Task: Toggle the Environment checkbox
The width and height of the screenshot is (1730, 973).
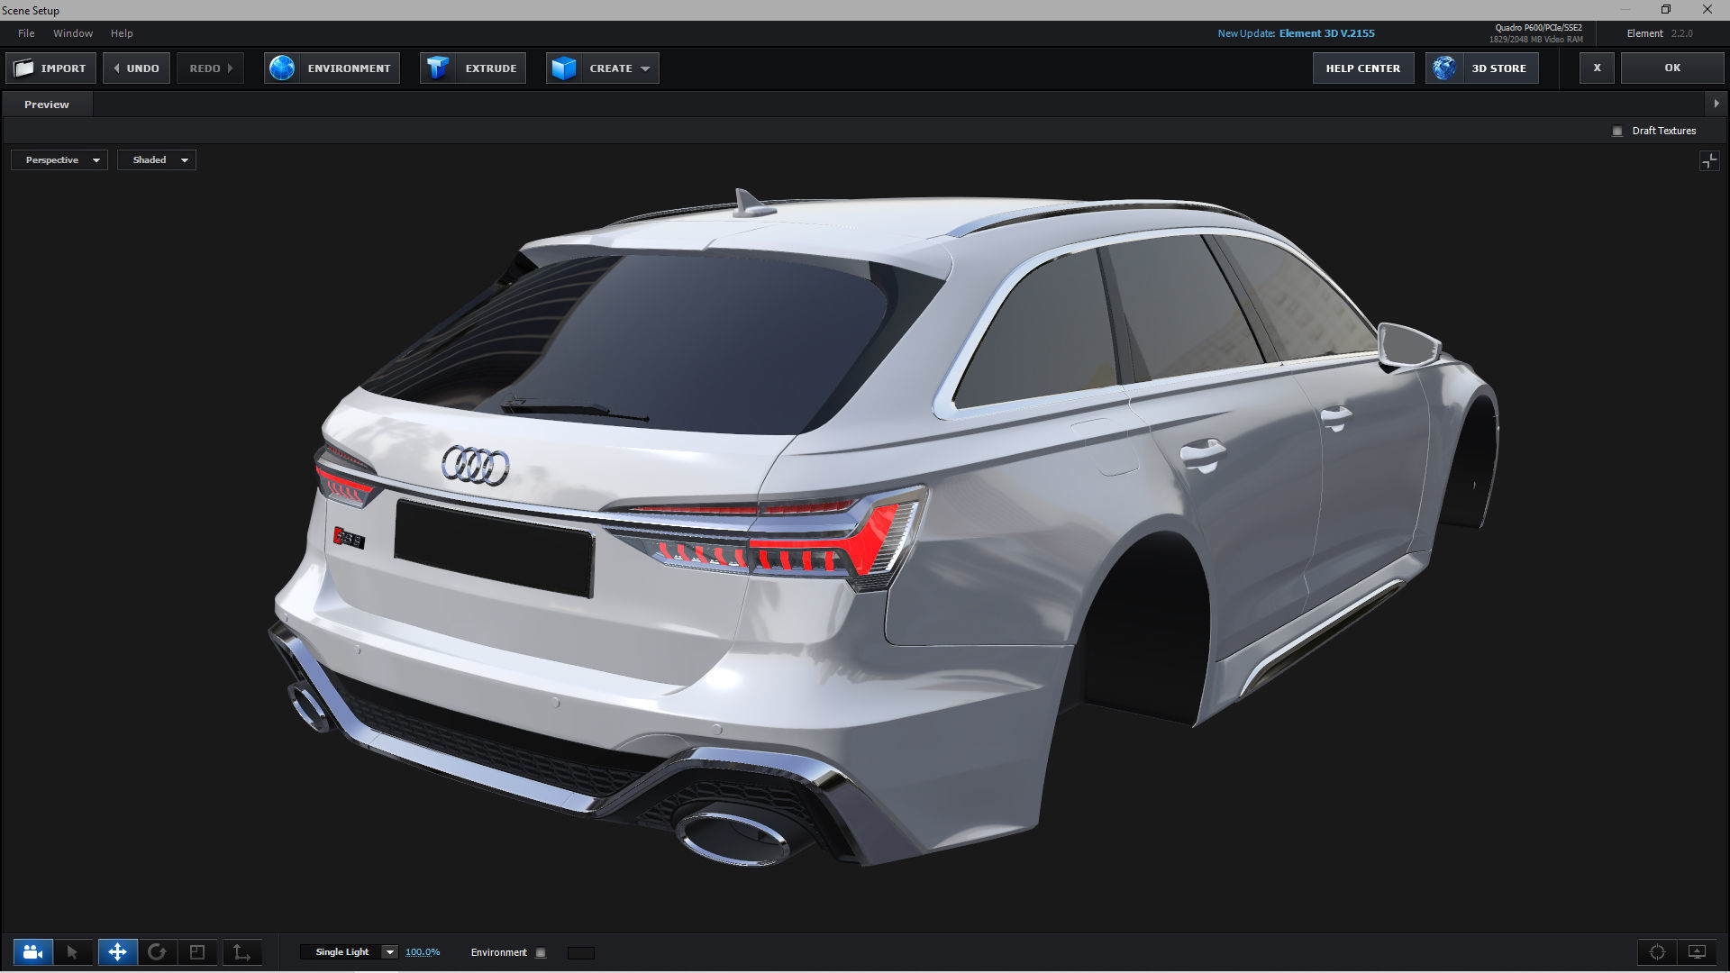Action: click(541, 953)
